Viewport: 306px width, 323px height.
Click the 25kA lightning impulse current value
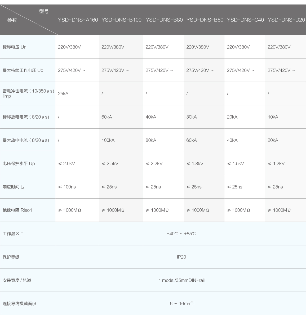(63, 94)
